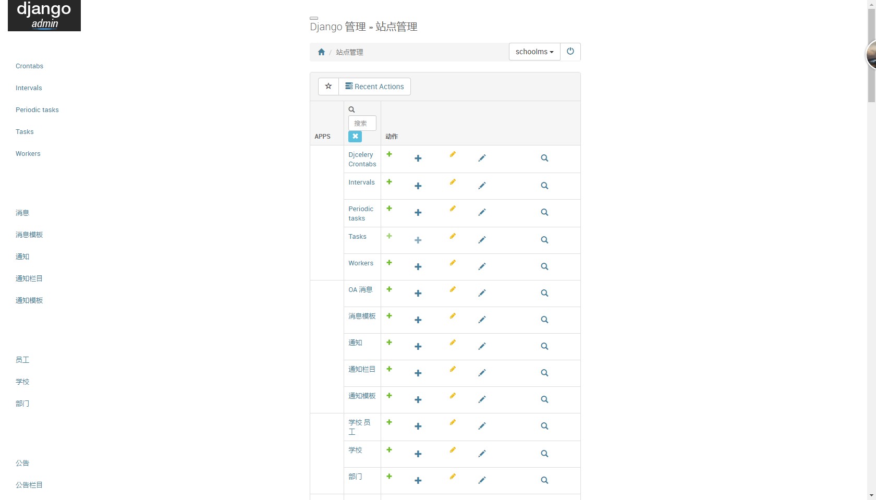Open 部门 in the left sidebar
Viewport: 876px width, 500px height.
click(x=22, y=404)
